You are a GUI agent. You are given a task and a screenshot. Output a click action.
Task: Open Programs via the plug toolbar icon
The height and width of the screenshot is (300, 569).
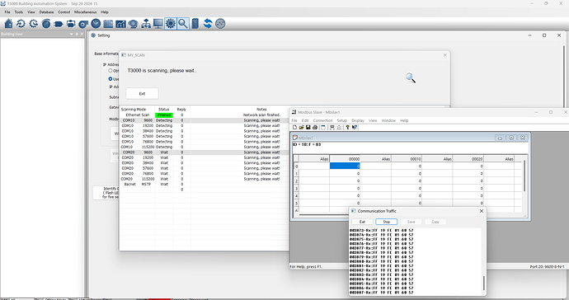tap(59, 24)
